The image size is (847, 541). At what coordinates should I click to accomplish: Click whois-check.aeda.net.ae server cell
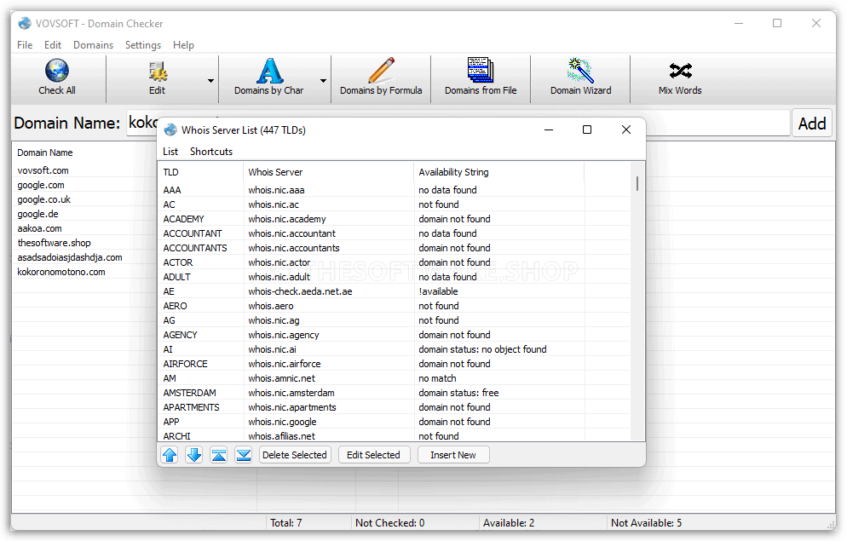click(x=300, y=291)
